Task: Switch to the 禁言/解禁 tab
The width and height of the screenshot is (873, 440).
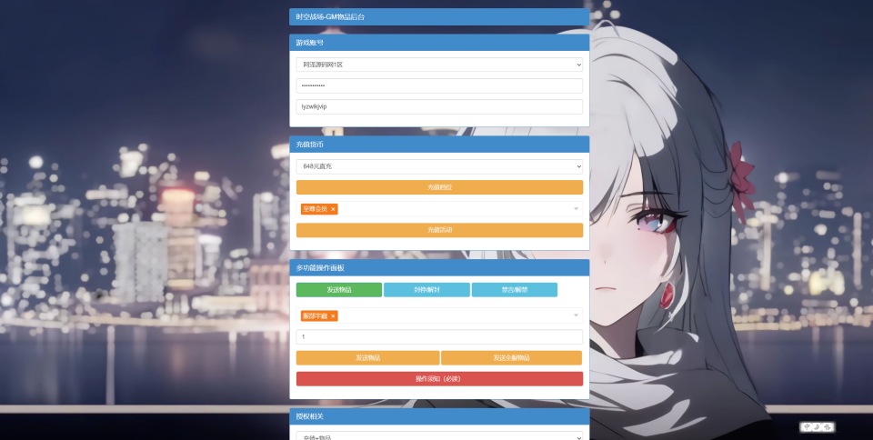Action: (514, 290)
